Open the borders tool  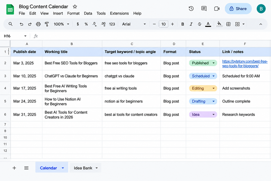point(228,24)
